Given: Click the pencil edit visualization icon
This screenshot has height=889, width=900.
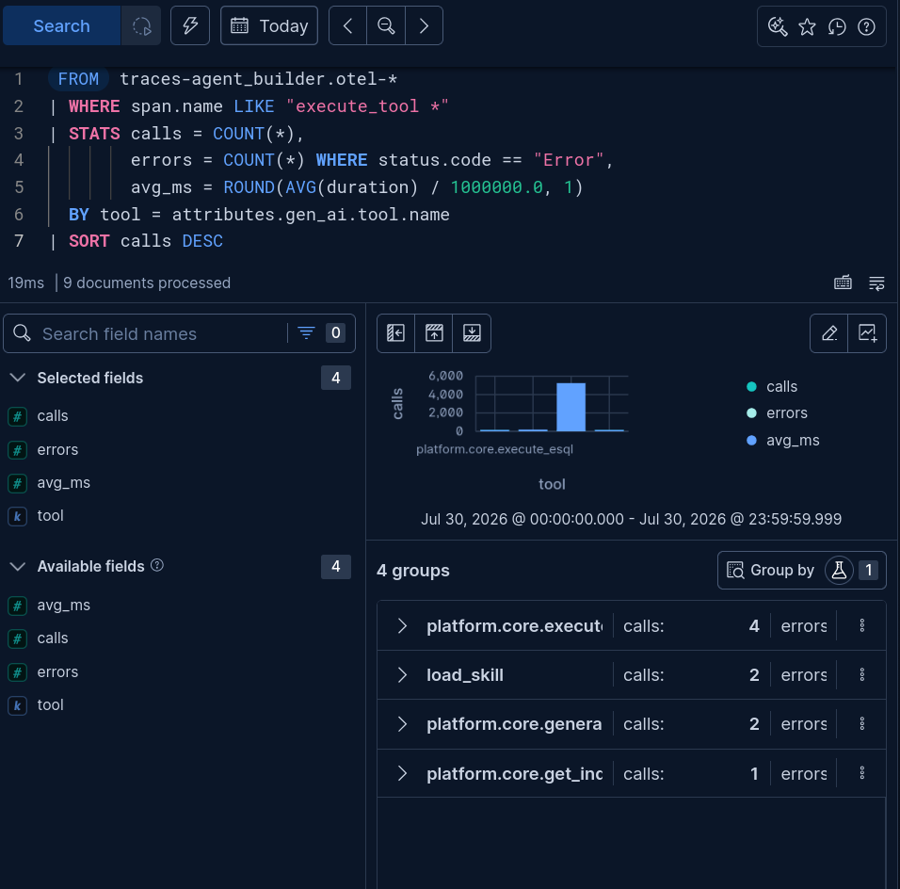Looking at the screenshot, I should [828, 333].
